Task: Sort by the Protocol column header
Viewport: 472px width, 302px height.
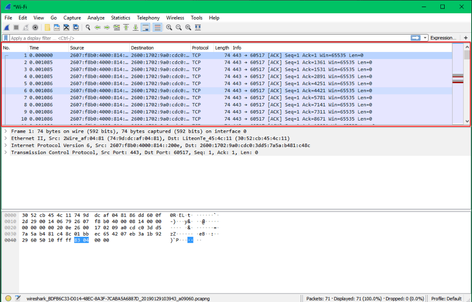Action: tap(202, 48)
